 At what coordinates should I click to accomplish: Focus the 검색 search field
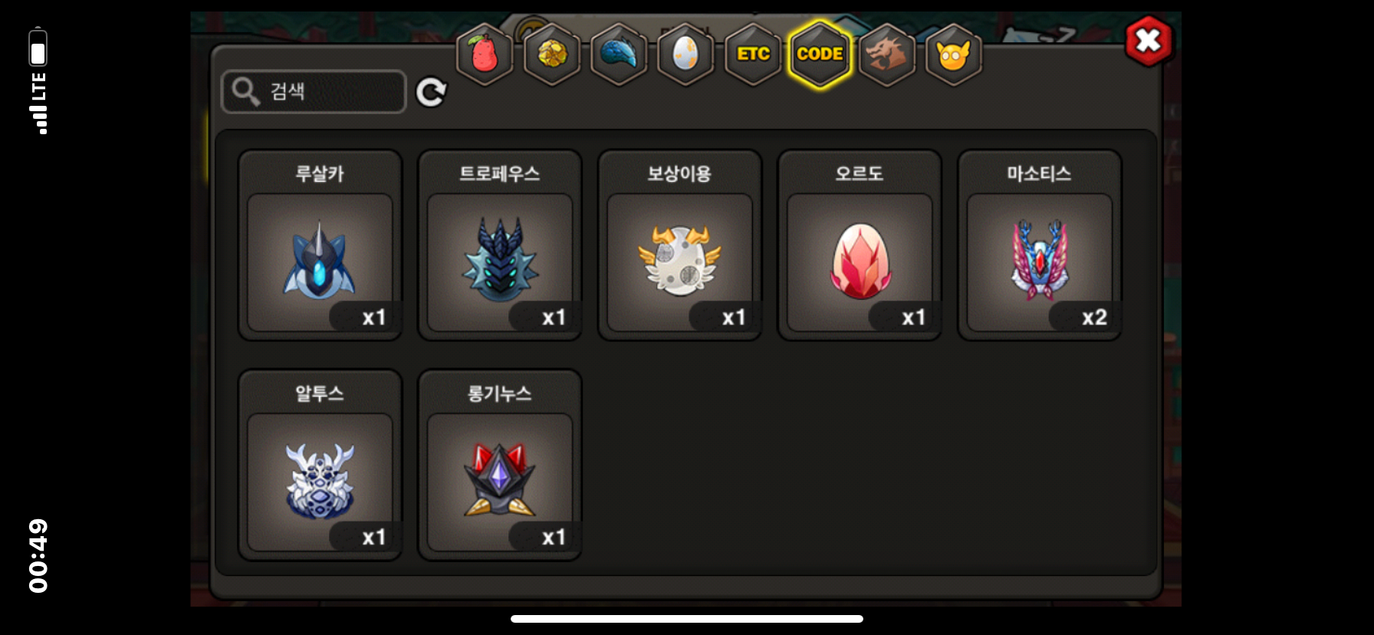tap(314, 91)
